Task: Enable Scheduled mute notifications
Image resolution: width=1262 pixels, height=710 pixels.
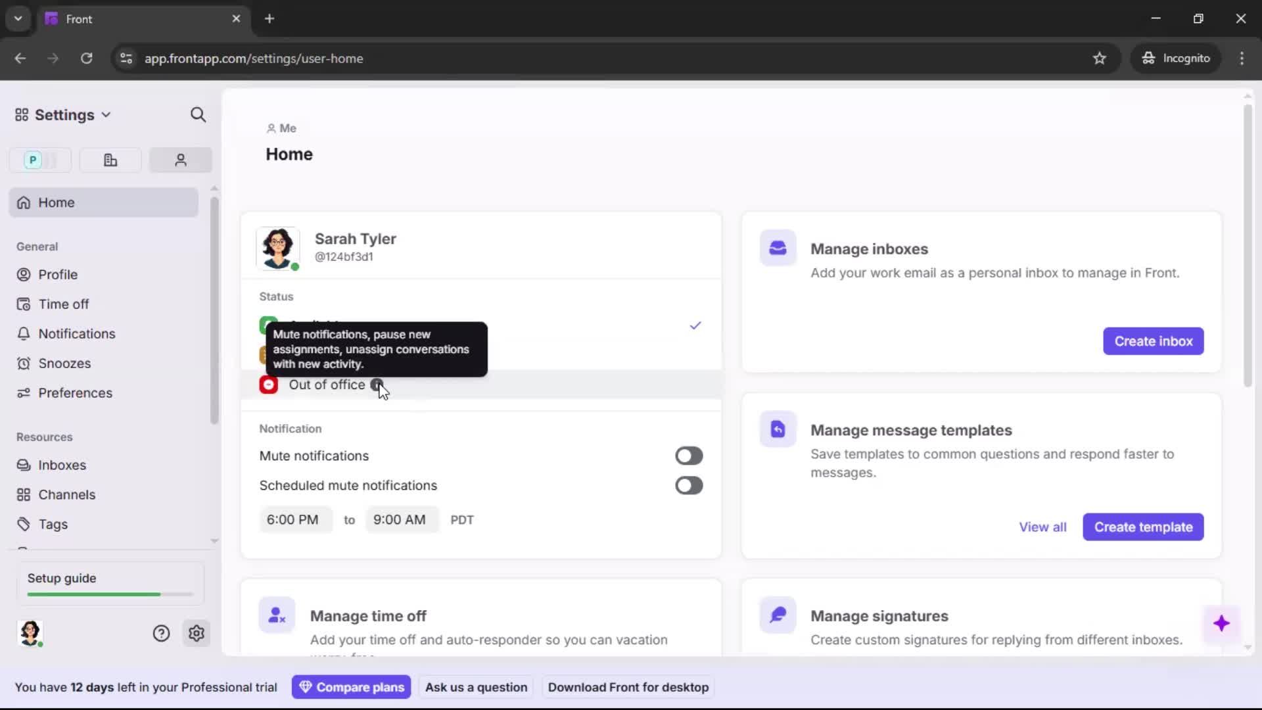Action: [688, 485]
